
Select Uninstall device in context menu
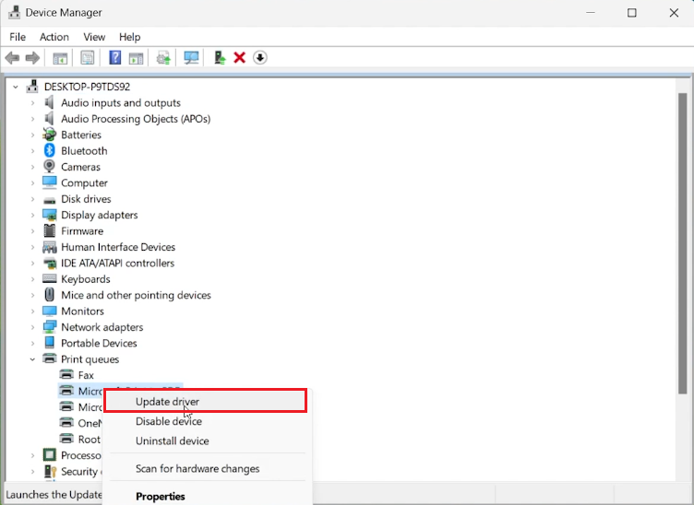point(172,441)
